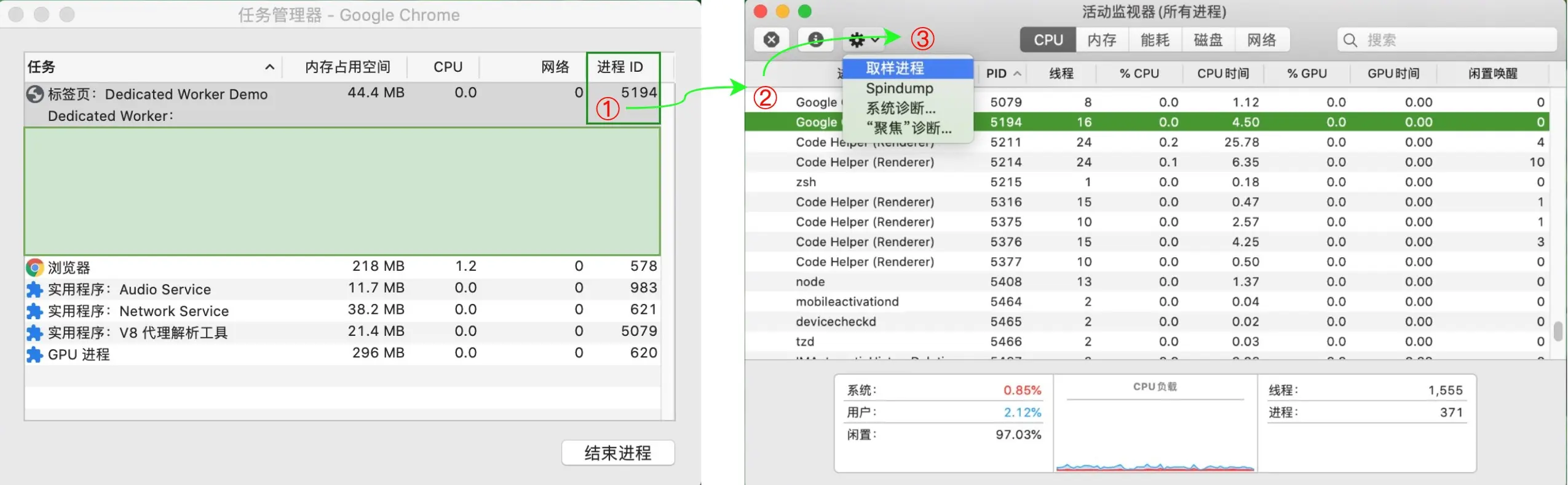This screenshot has height=485, width=1568.
Task: Select the 浏览器 task row
Action: coord(343,267)
